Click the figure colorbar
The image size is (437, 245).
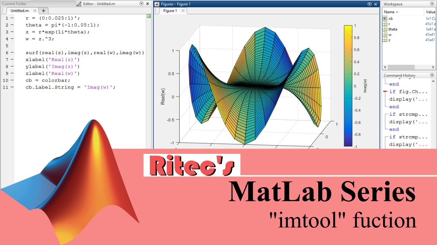click(x=348, y=86)
